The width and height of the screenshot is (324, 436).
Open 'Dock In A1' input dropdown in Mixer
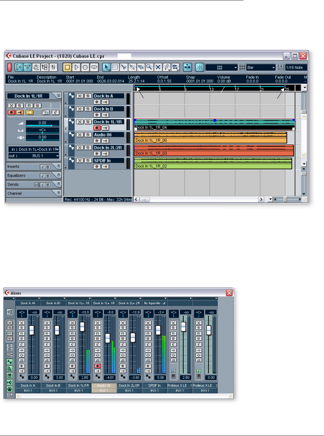28,303
